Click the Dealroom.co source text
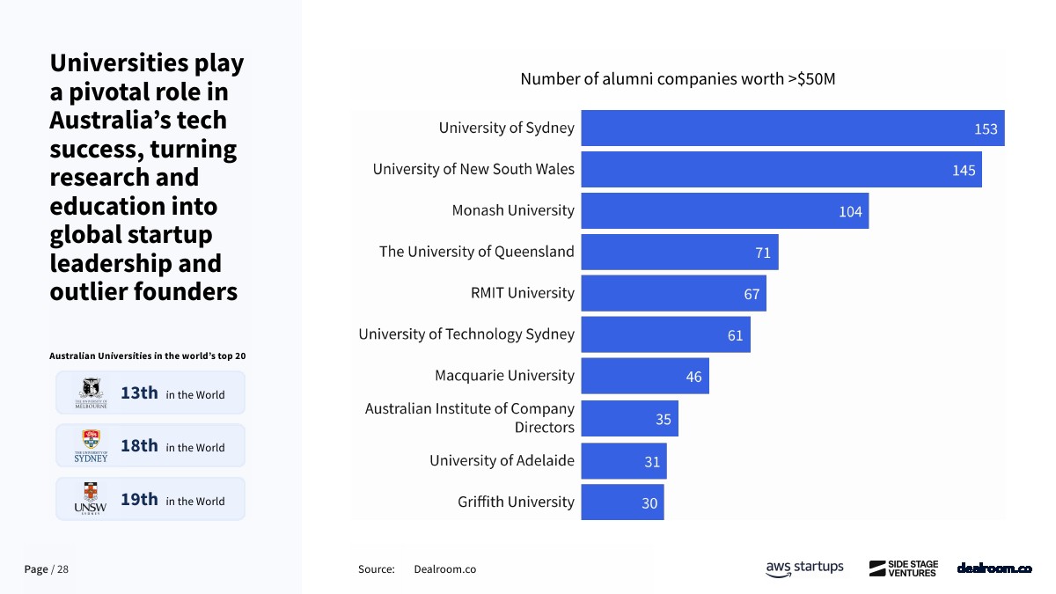Viewport: 1056px width, 594px height. (444, 569)
